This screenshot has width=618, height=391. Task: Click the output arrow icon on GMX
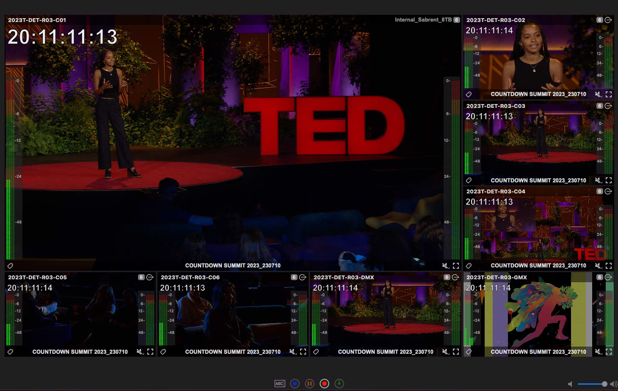pos(608,277)
